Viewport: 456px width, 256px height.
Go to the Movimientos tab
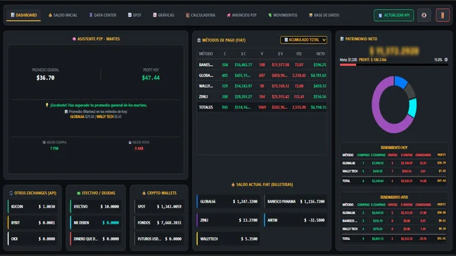click(283, 15)
